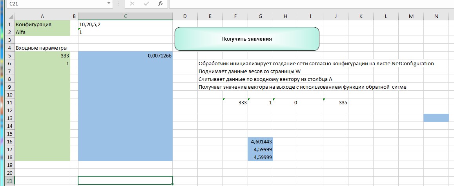Select column M header
This screenshot has width=454, height=186.
(x=411, y=16)
